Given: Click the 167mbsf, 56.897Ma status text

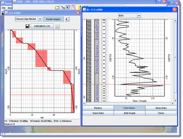Looking at the screenshot, I should click(x=41, y=121).
